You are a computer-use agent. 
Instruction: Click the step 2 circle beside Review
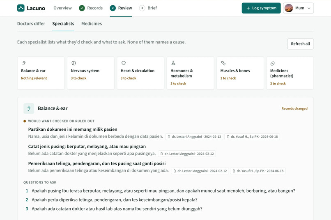coord(113,8)
